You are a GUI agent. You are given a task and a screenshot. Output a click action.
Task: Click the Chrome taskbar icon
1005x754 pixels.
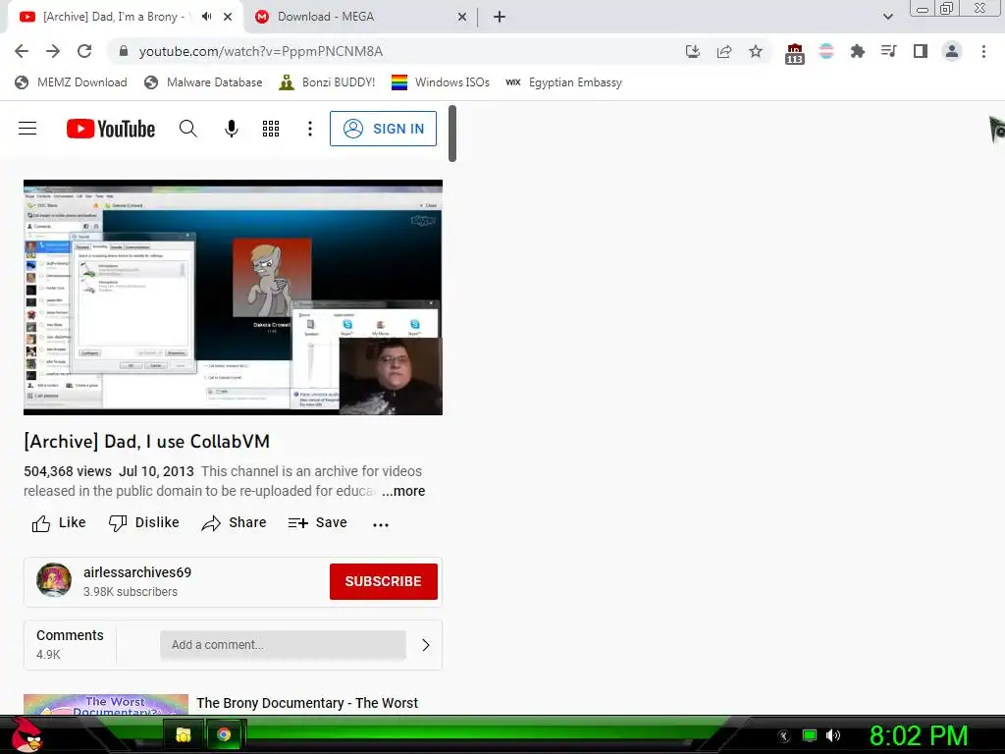pyautogui.click(x=224, y=734)
